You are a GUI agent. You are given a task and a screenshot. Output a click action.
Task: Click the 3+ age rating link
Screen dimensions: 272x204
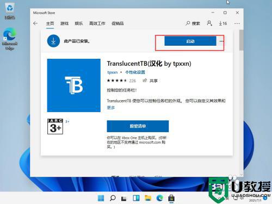[67, 122]
